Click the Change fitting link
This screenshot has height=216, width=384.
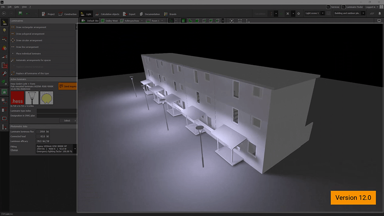point(14,150)
